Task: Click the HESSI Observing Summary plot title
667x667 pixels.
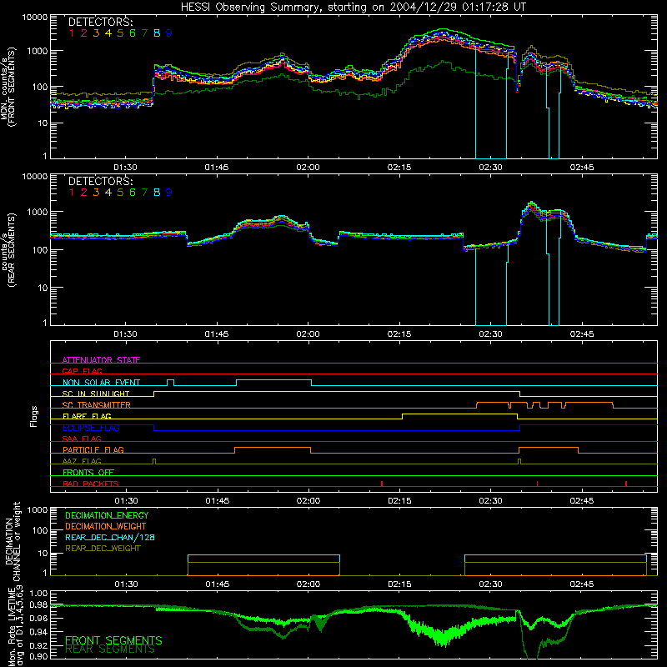Action: point(353,7)
